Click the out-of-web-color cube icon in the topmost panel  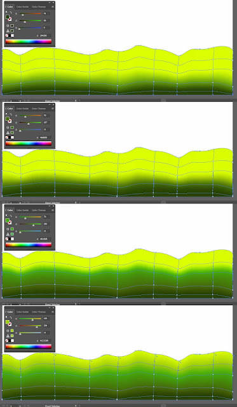(8, 25)
